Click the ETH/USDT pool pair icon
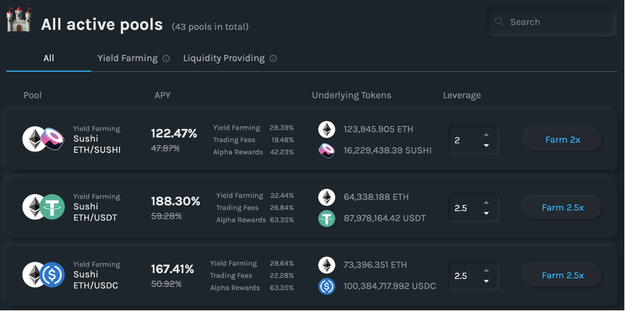The image size is (625, 311). coord(43,207)
